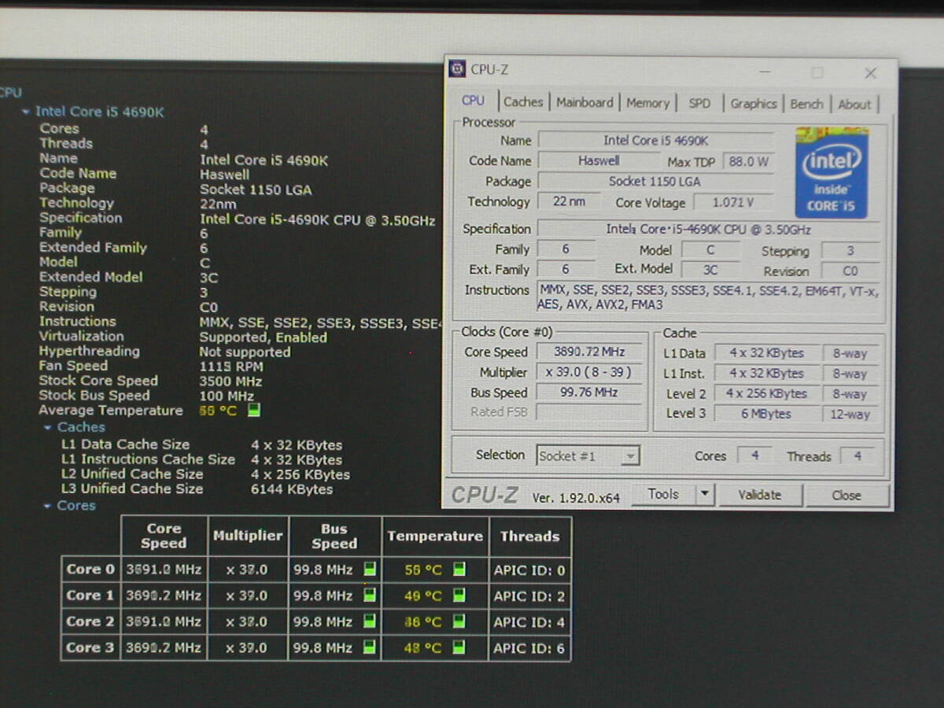The width and height of the screenshot is (944, 708).
Task: Click the APIC ID: 4 cell
Action: (529, 621)
